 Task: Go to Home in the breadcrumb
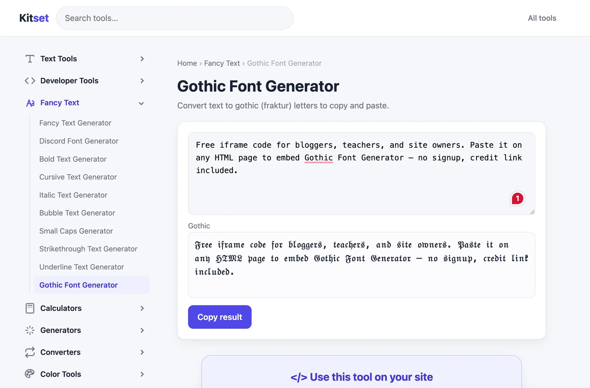point(187,63)
